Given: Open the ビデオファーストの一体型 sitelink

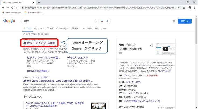Looking at the screenshot, I should pos(44,58).
